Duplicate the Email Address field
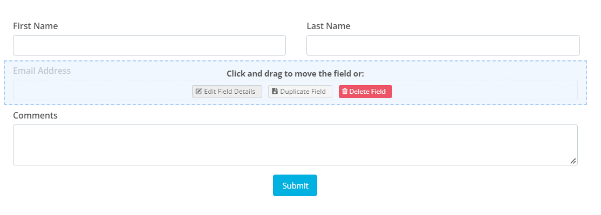This screenshot has height=215, width=601. [300, 92]
